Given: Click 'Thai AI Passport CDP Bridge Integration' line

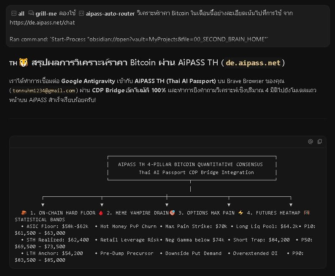Looking at the screenshot, I should tap(196, 172).
